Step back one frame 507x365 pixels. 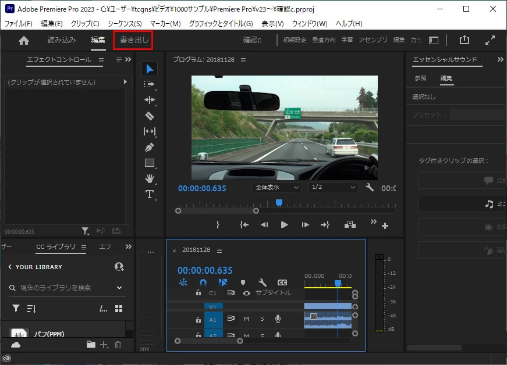tap(264, 224)
